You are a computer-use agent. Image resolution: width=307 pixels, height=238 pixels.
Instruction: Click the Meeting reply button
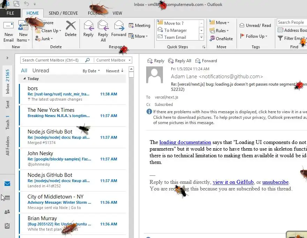140,25
